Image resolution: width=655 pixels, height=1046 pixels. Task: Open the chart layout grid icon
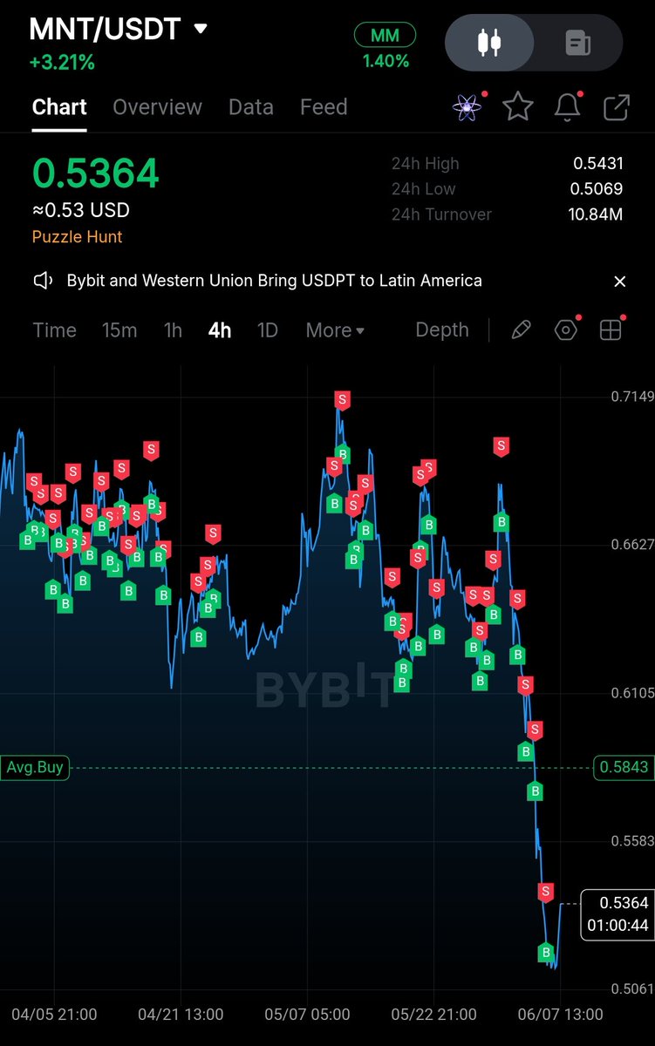tap(611, 330)
